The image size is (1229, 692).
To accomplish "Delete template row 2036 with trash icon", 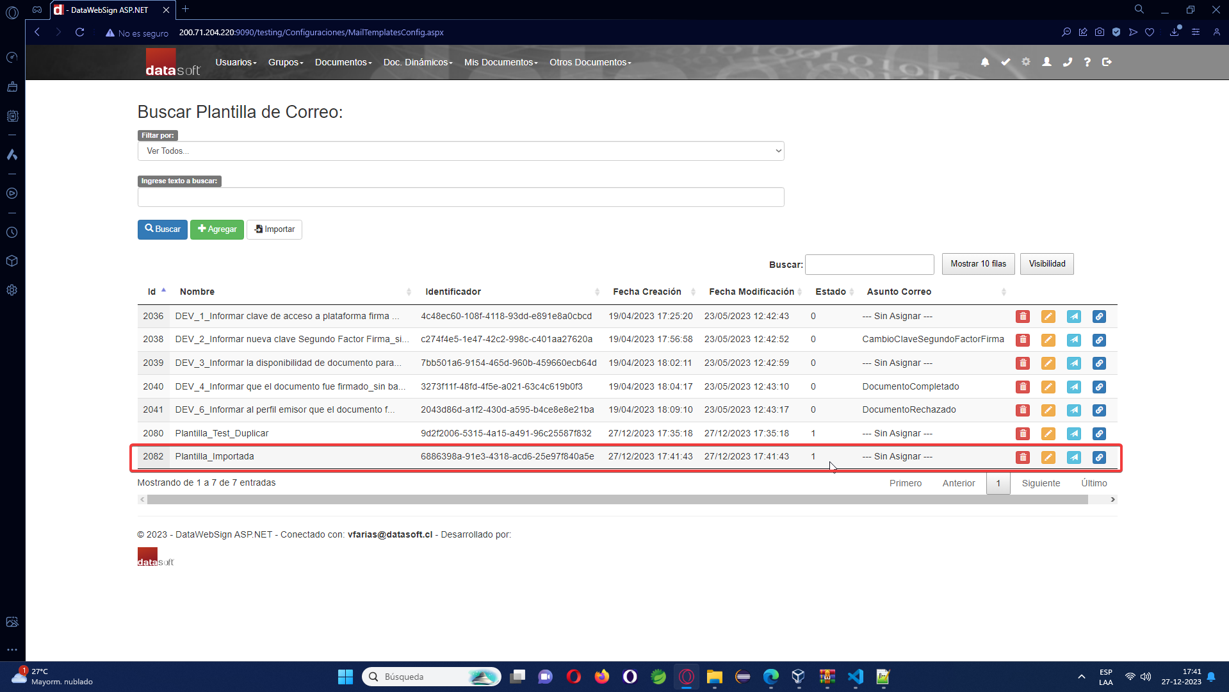I will 1023,317.
